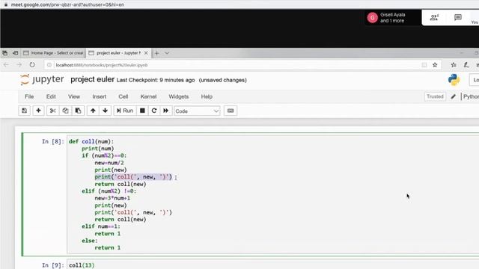The height and width of the screenshot is (269, 479).
Task: Open the command palette keyboard icon
Action: tap(231, 111)
